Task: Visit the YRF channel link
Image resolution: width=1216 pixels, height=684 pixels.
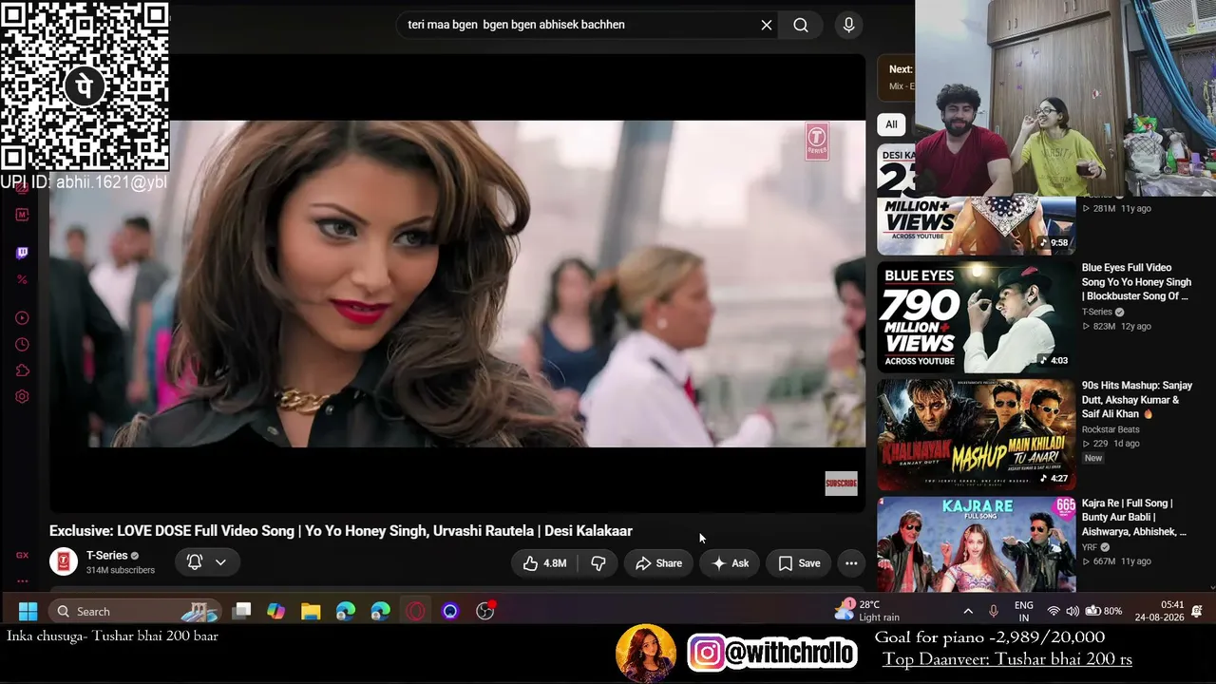Action: coord(1092,547)
